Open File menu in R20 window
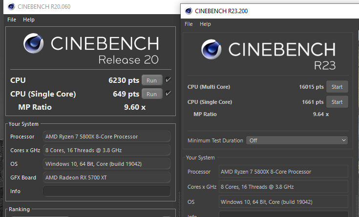Viewport: 359px width, 217px height. [x=12, y=20]
